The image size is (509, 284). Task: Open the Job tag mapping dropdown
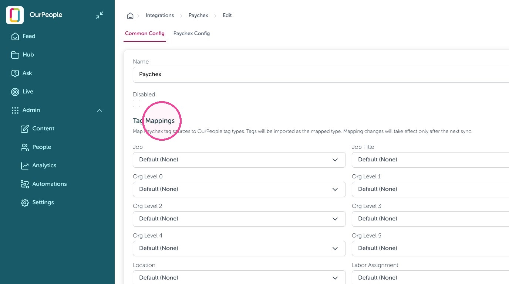pos(239,160)
